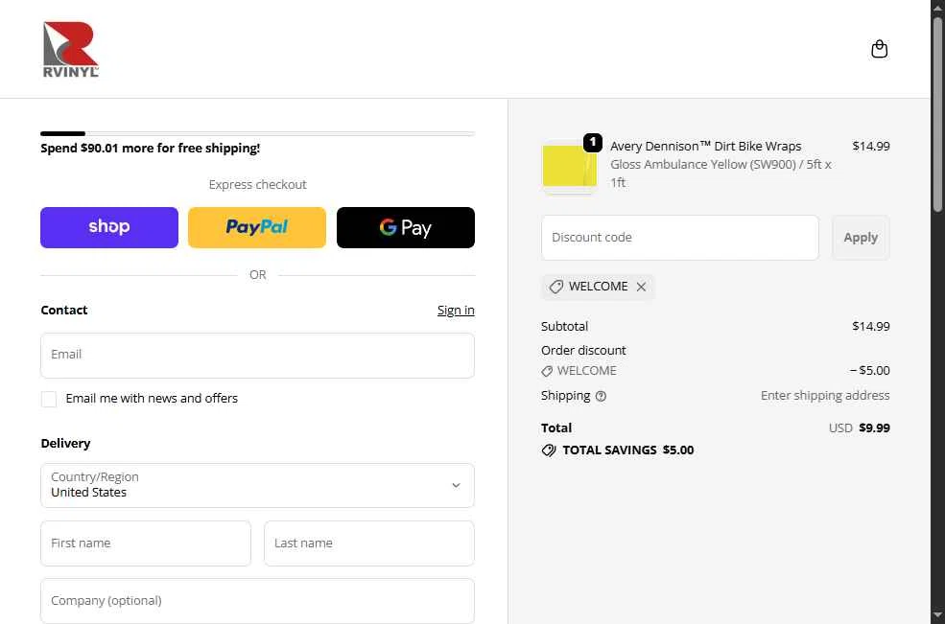Screen dimensions: 945x624
Task: Click the free shipping progress bar
Action: 257,134
